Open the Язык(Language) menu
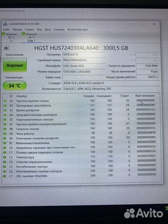This screenshot has height=224, width=168. pyautogui.click(x=78, y=29)
